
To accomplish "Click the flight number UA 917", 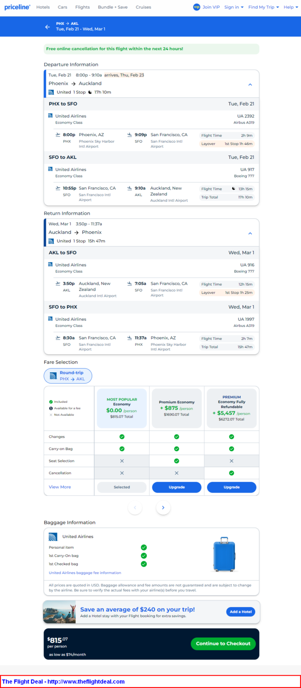I will point(247,169).
